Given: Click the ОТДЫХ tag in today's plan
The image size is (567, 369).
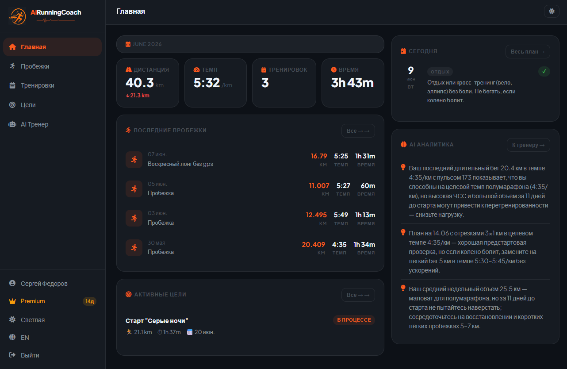Looking at the screenshot, I should tap(440, 72).
